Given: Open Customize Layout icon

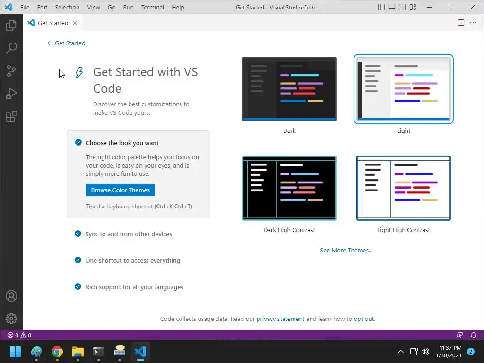Looking at the screenshot, I should point(413,7).
